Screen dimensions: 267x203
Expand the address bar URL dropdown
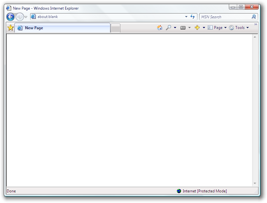point(185,16)
